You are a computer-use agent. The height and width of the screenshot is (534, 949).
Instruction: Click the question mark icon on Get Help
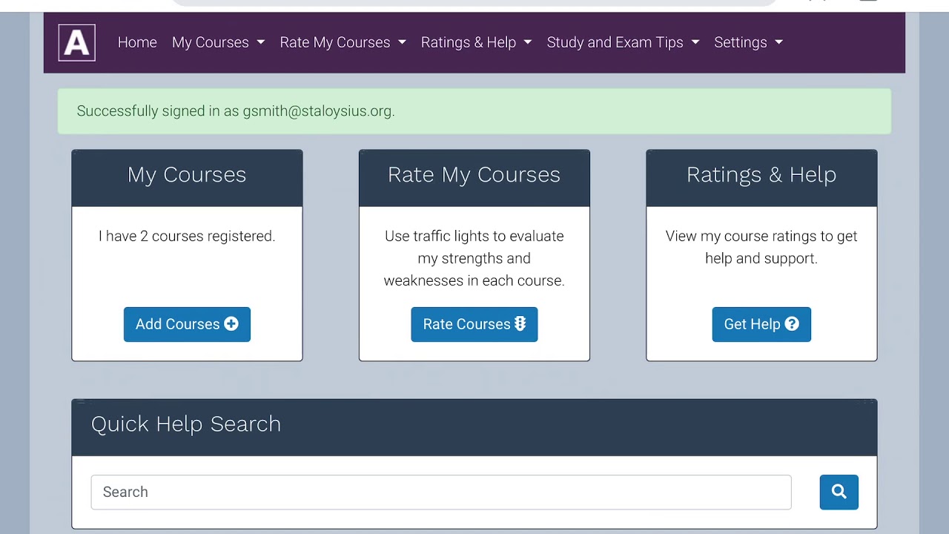(792, 324)
